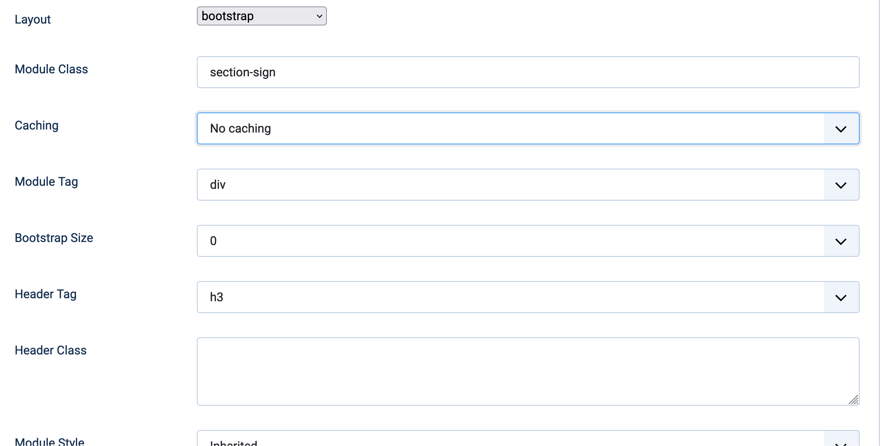Click the Header Tag field label
Screen dimensions: 887x446
(46, 294)
